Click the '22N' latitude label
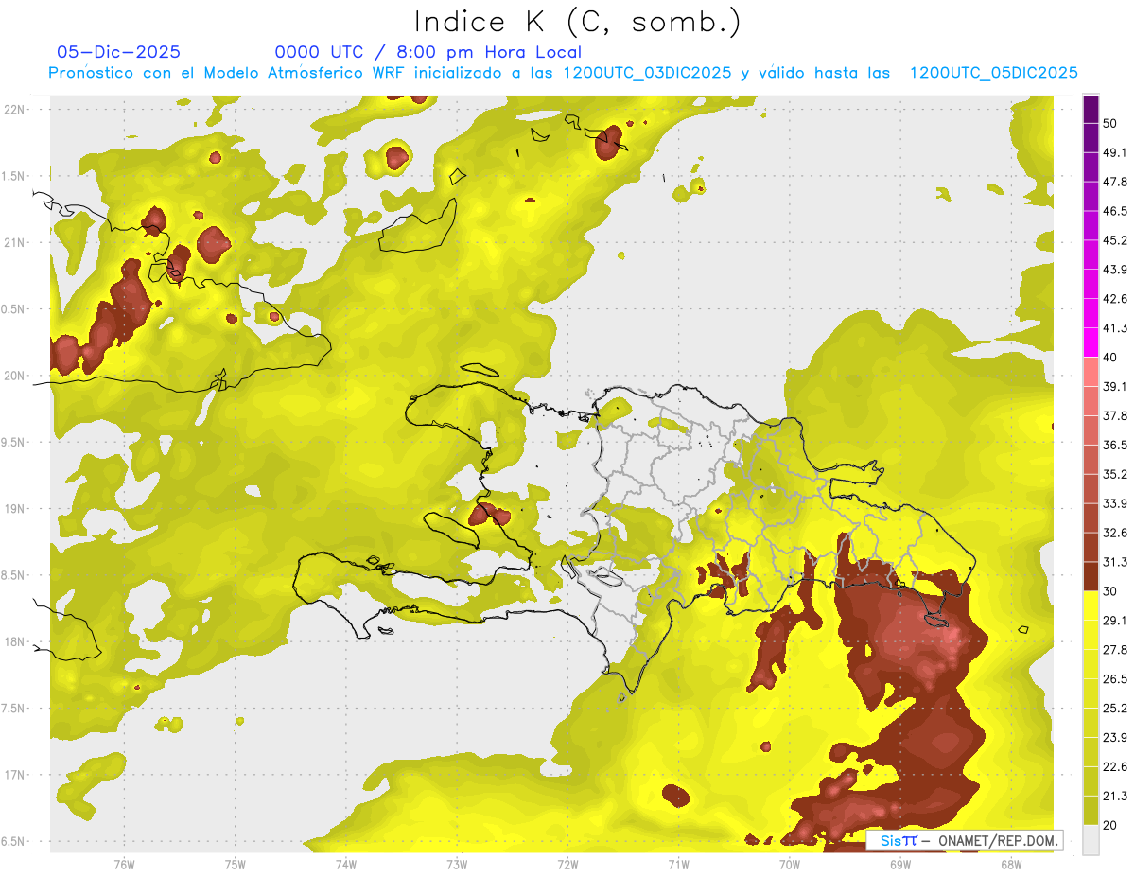This screenshot has width=1135, height=877. [14, 109]
